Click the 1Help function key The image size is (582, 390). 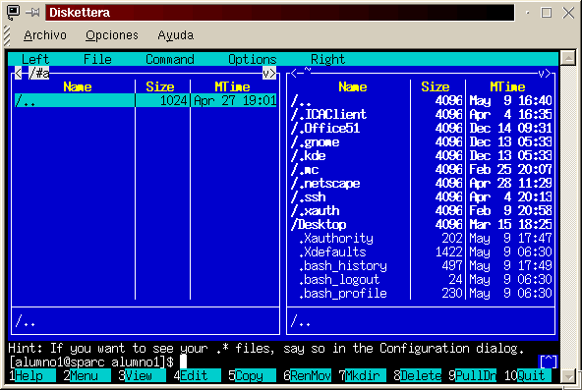[x=31, y=375]
